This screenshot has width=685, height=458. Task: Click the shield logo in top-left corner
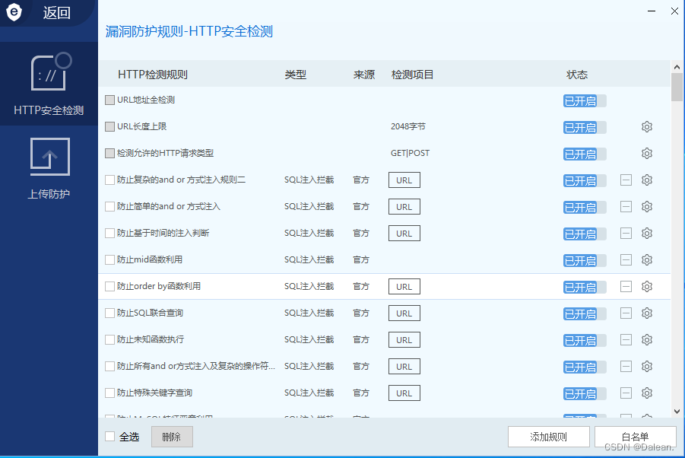pyautogui.click(x=14, y=13)
